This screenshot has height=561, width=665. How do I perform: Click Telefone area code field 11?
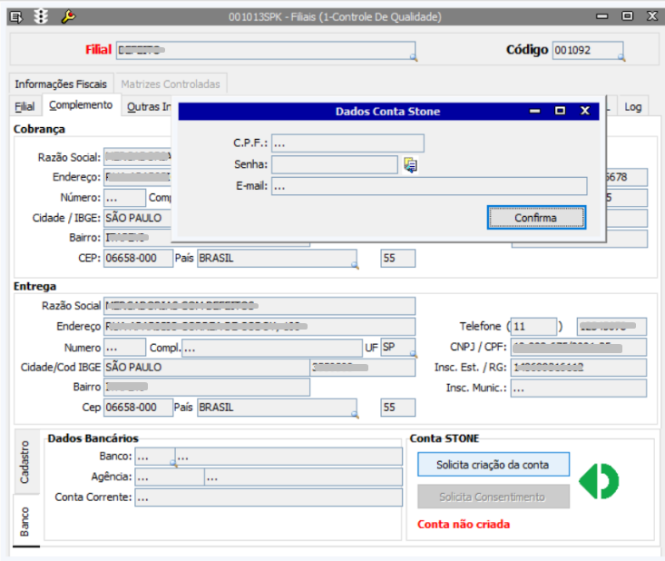pyautogui.click(x=533, y=326)
